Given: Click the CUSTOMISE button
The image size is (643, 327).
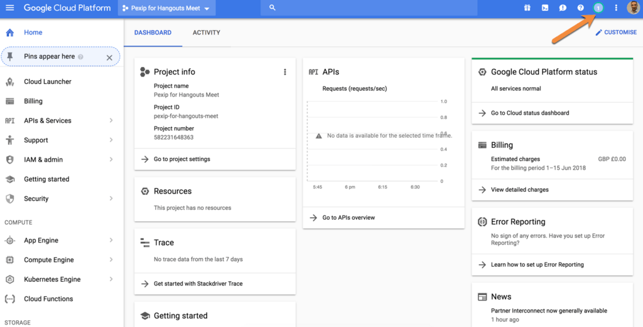Looking at the screenshot, I should 616,33.
